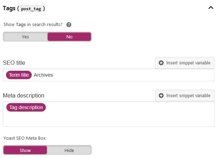The height and width of the screenshot is (158, 219).
Task: Click the post_tag code label
Action: click(x=31, y=9)
